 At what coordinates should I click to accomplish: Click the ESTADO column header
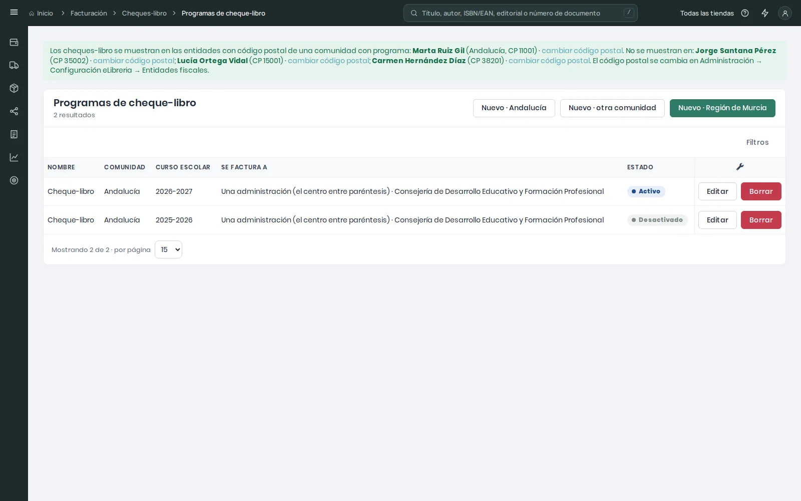[x=640, y=167]
